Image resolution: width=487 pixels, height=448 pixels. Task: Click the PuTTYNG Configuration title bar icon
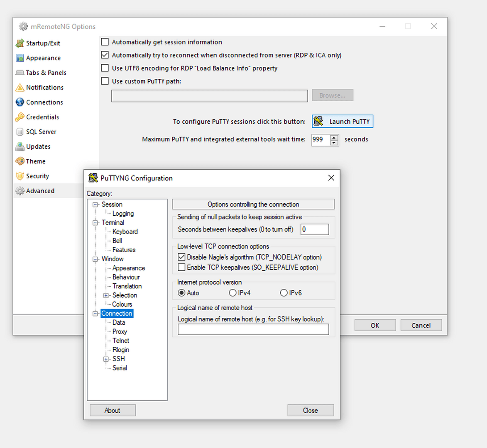tap(93, 178)
